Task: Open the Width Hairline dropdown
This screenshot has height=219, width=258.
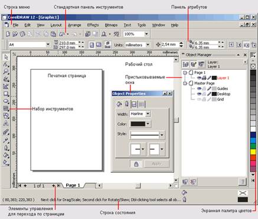Action: [148, 114]
